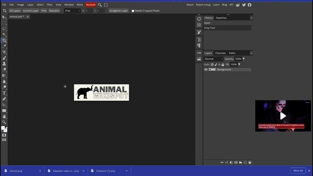Switch to the Swatches tab
Viewport: 313px width, 176px height.
click(x=221, y=18)
